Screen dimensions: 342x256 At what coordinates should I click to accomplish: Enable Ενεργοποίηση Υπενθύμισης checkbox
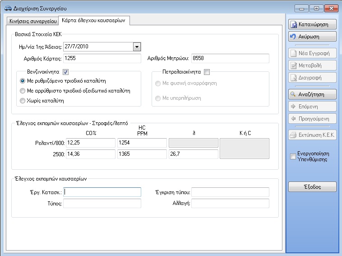click(x=293, y=157)
